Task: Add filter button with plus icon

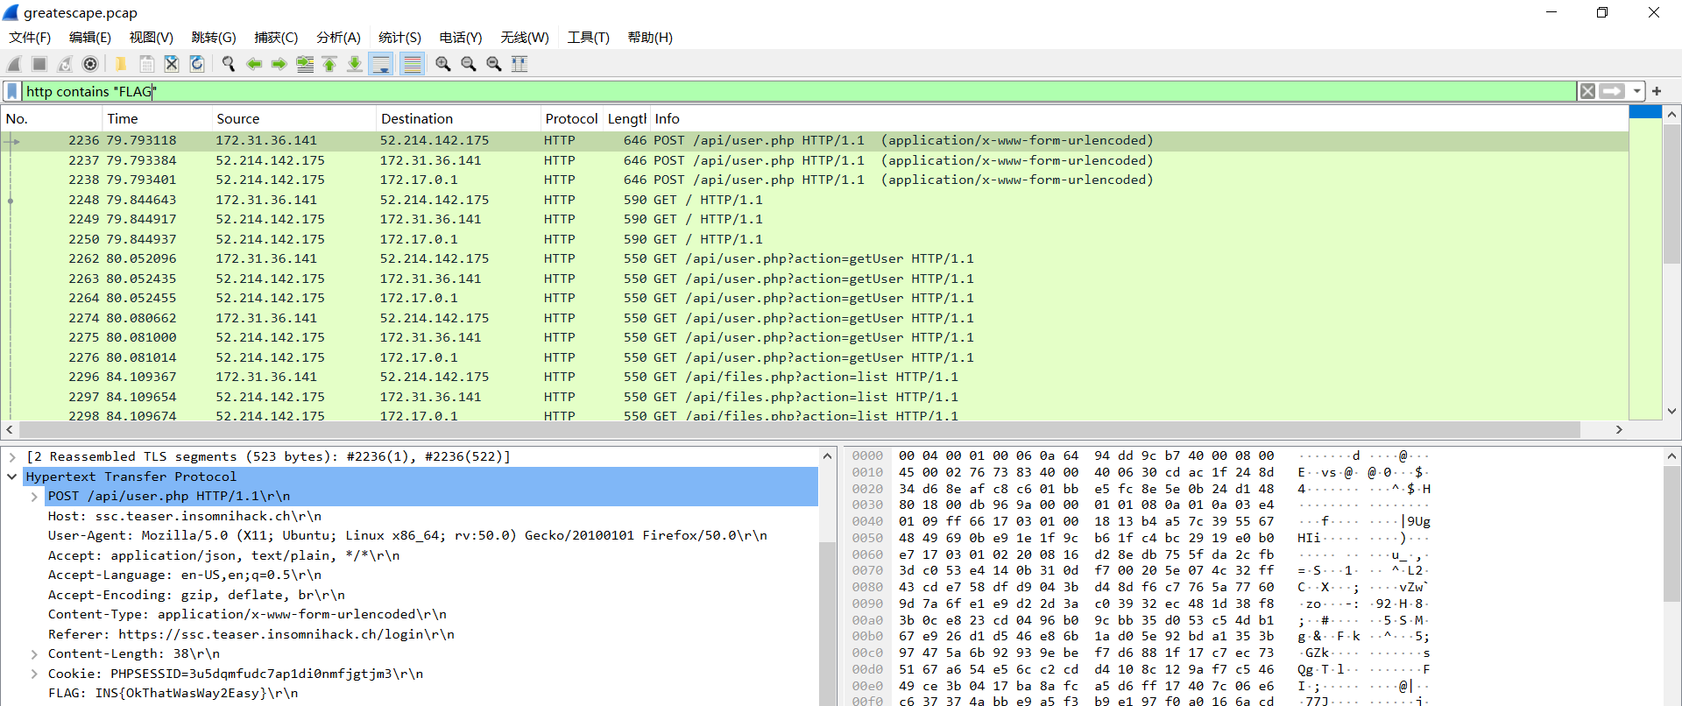Action: click(x=1657, y=91)
